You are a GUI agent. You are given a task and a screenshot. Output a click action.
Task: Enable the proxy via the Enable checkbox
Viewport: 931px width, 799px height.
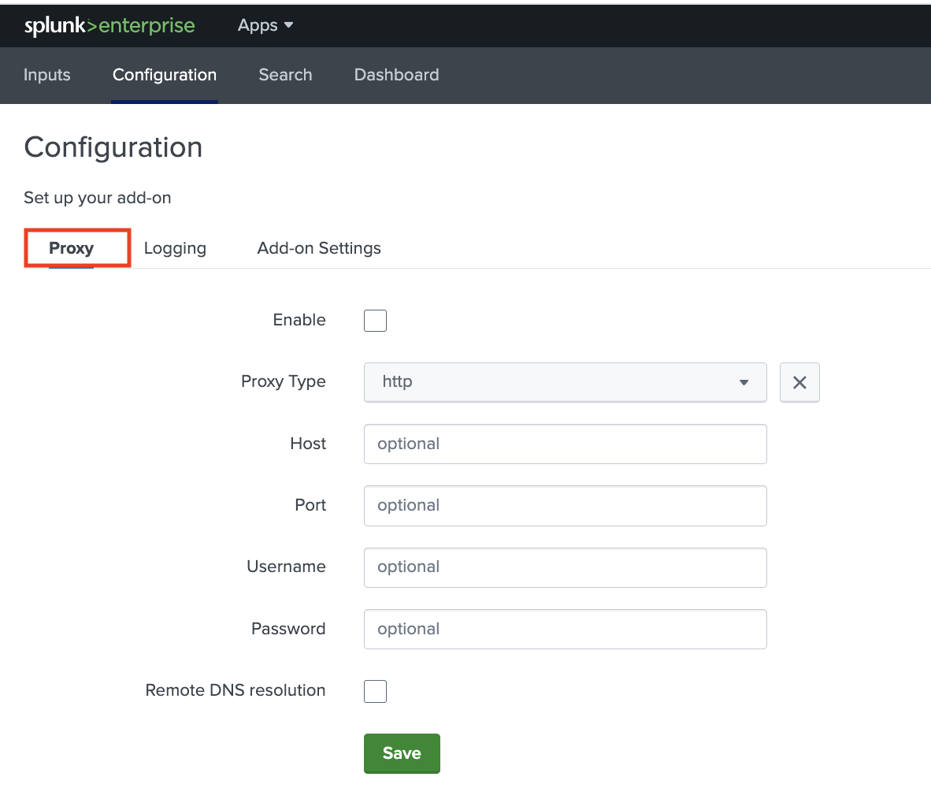(375, 321)
